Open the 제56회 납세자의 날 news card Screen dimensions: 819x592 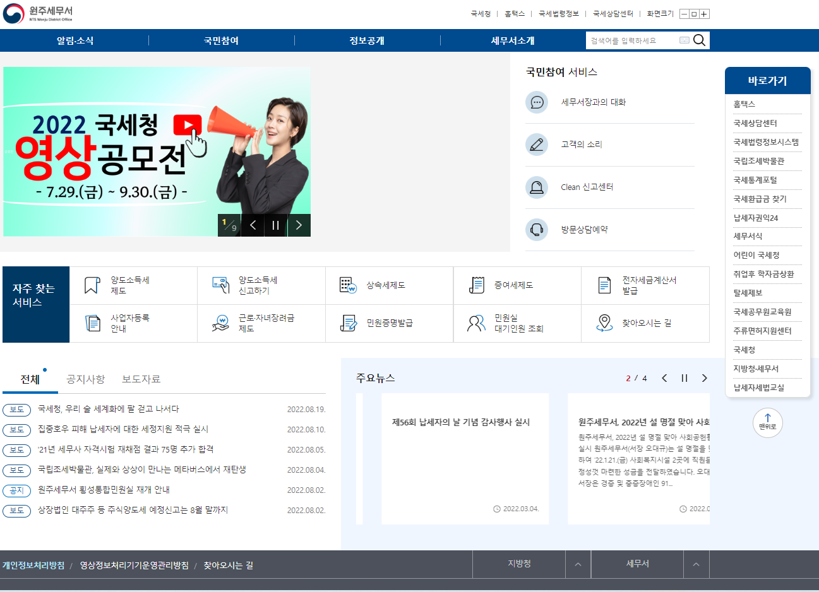[x=465, y=459]
